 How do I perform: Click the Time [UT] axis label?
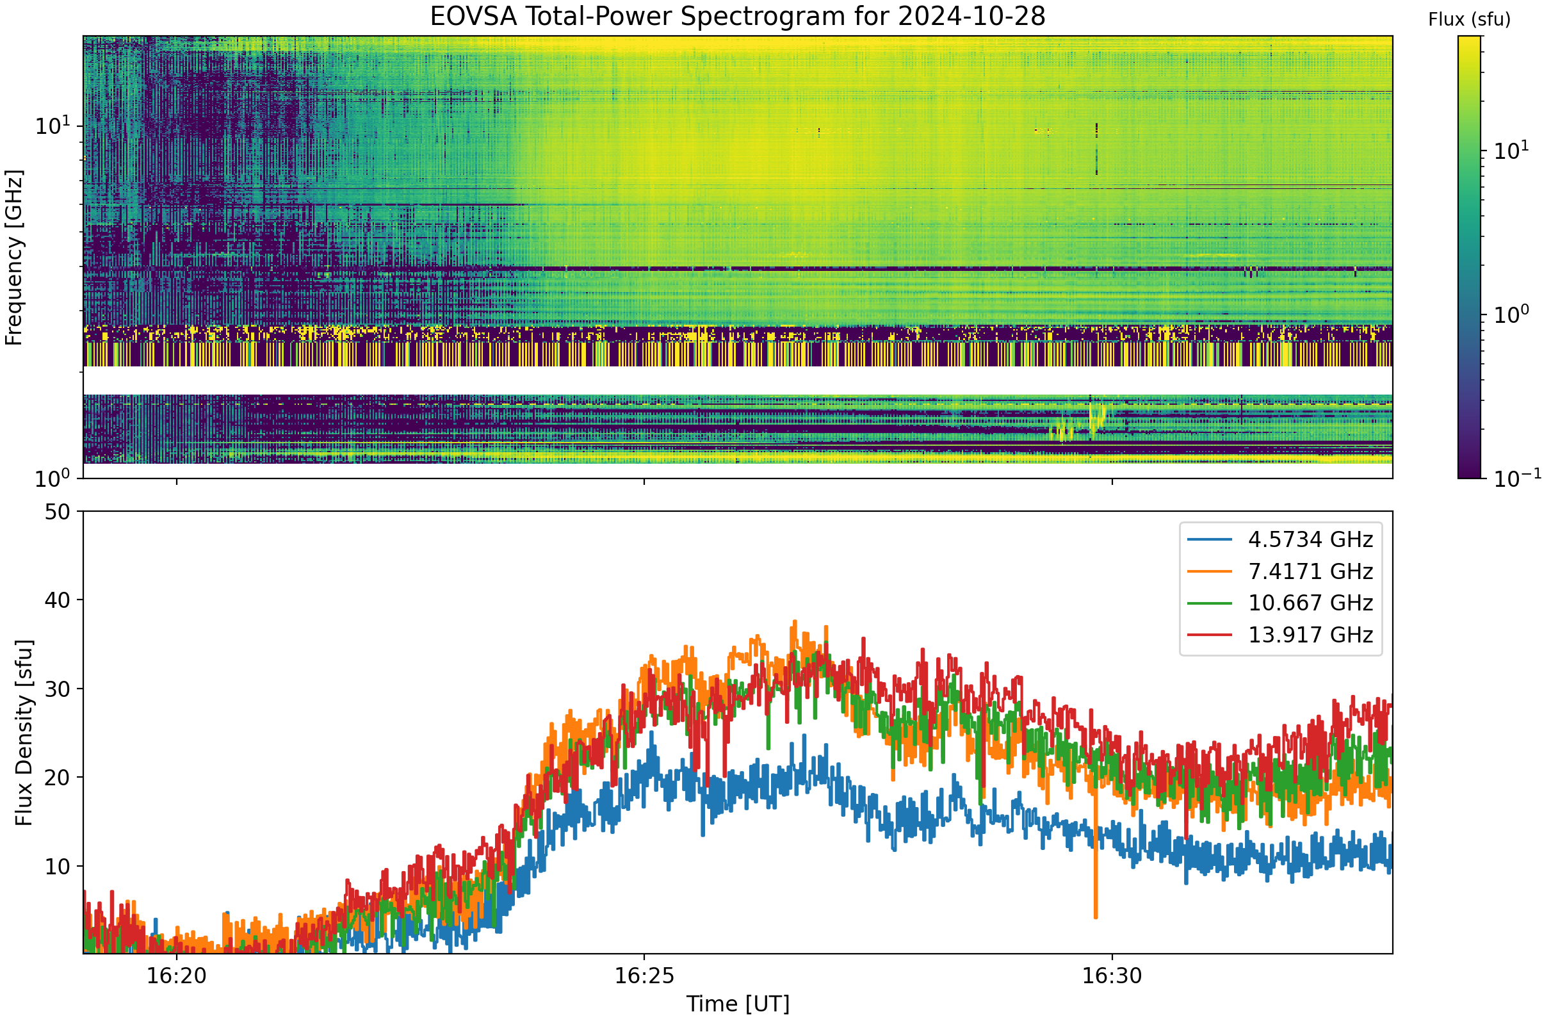coord(738,1004)
